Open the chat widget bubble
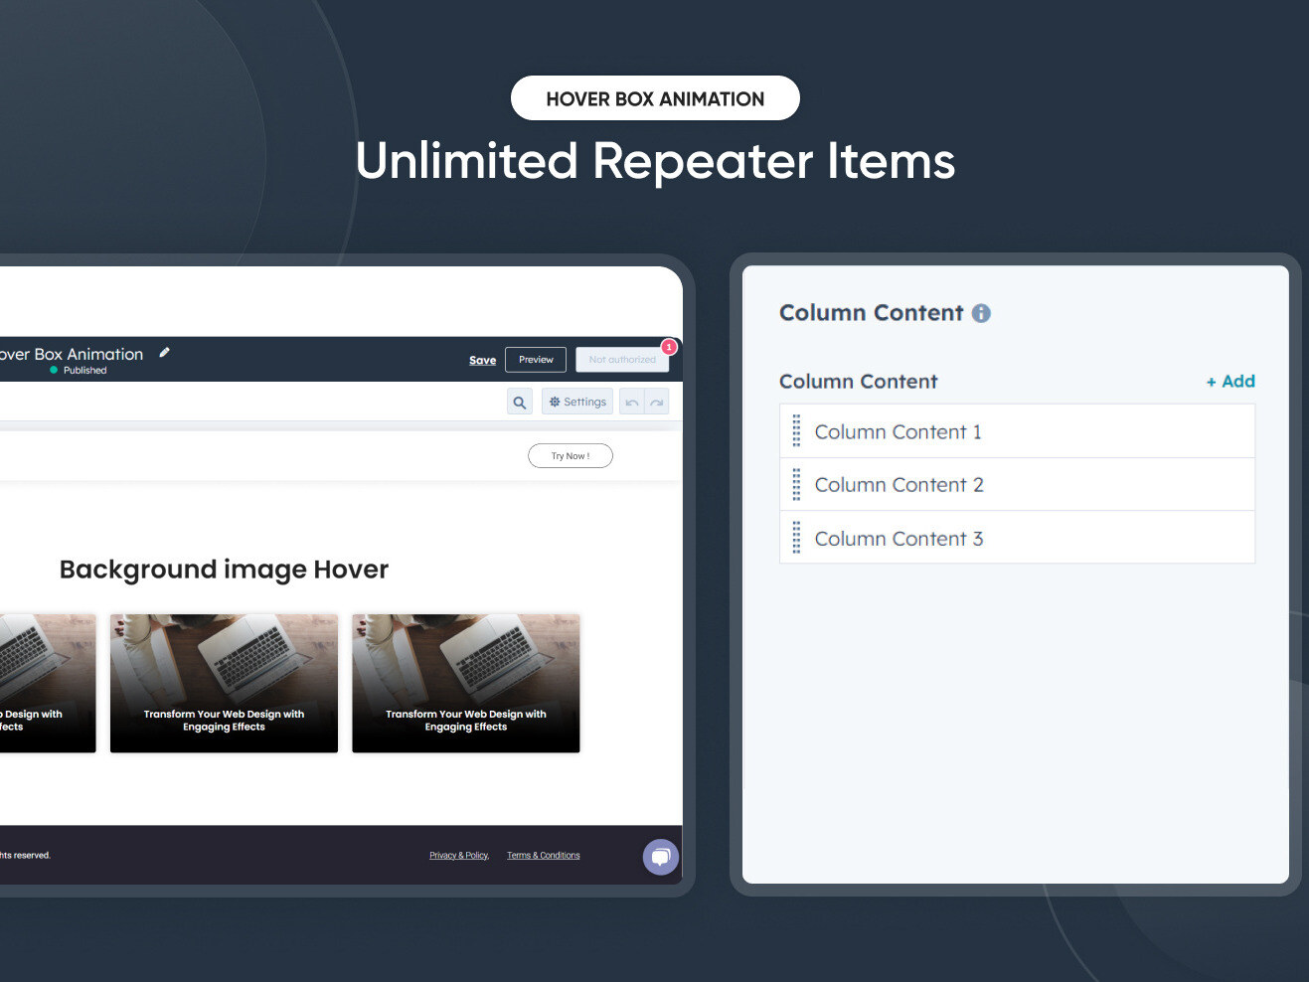This screenshot has width=1309, height=982. (660, 857)
